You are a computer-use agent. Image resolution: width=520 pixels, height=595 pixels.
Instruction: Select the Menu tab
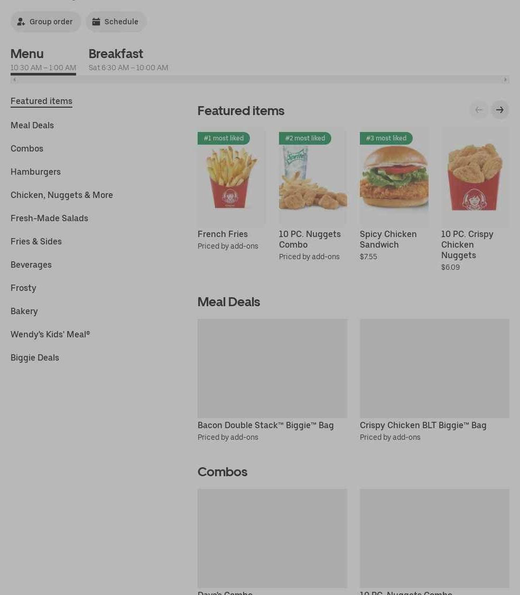[x=43, y=60]
